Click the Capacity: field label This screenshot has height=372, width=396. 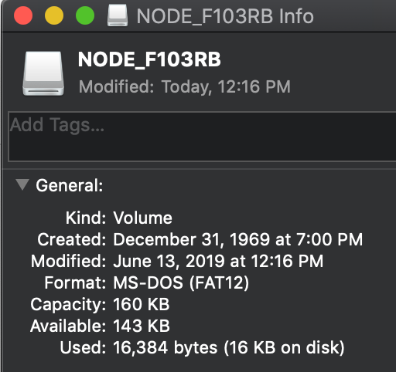(68, 305)
